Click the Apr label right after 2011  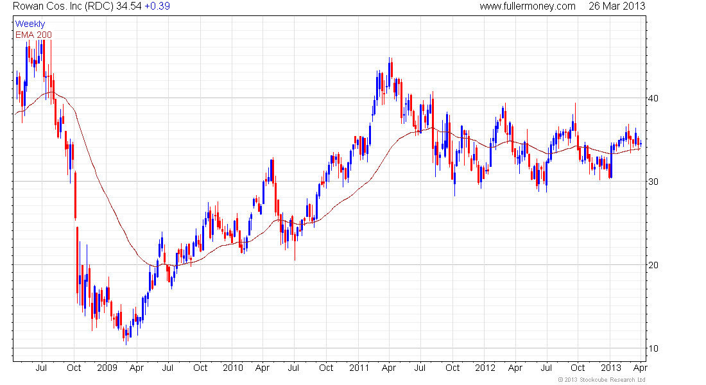pos(388,368)
